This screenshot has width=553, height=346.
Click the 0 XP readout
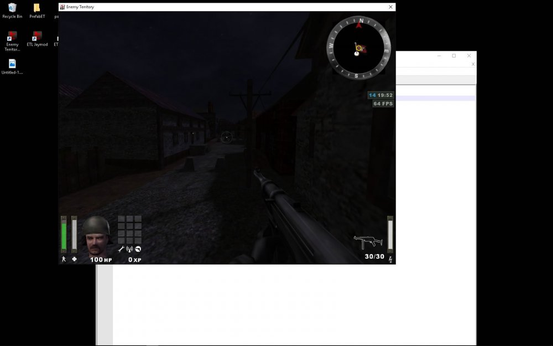pyautogui.click(x=135, y=260)
